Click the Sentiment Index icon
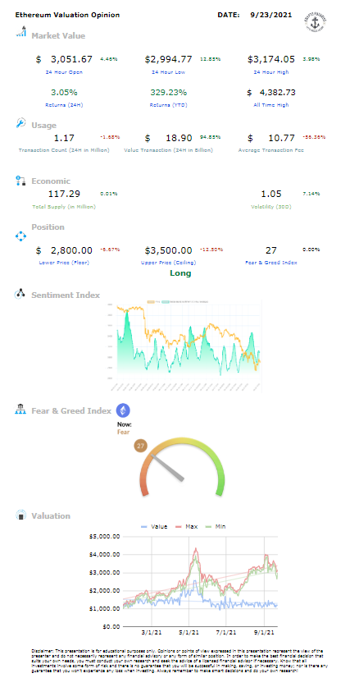359x687 pixels. tap(20, 294)
